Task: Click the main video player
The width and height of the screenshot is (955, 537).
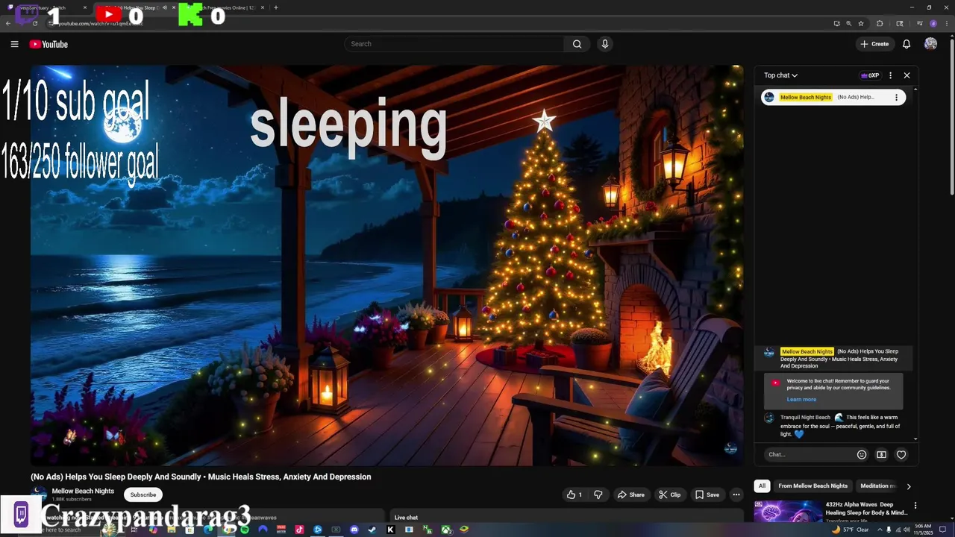Action: point(386,265)
